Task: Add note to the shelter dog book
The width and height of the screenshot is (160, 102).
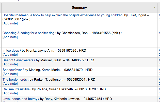Action: click(10, 37)
